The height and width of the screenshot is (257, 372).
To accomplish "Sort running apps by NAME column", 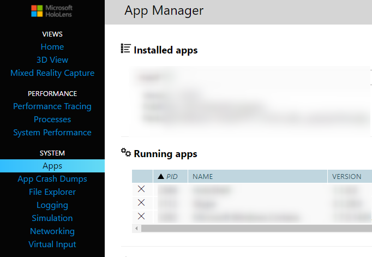I will coord(202,176).
